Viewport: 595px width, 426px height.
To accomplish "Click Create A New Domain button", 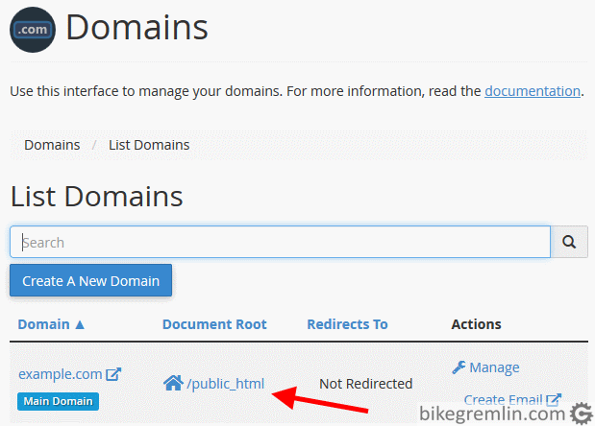I will click(x=90, y=280).
